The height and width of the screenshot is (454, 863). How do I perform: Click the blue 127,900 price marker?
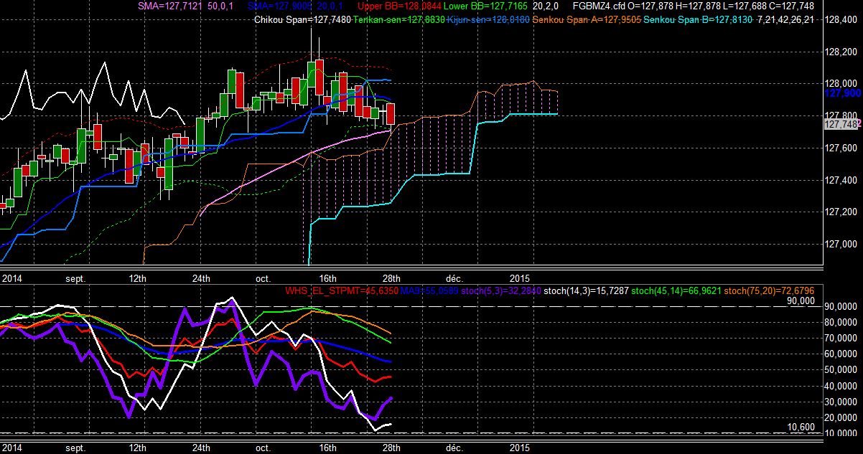coord(841,93)
